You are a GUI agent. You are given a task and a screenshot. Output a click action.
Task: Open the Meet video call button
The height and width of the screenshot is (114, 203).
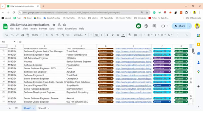[x=164, y=26]
